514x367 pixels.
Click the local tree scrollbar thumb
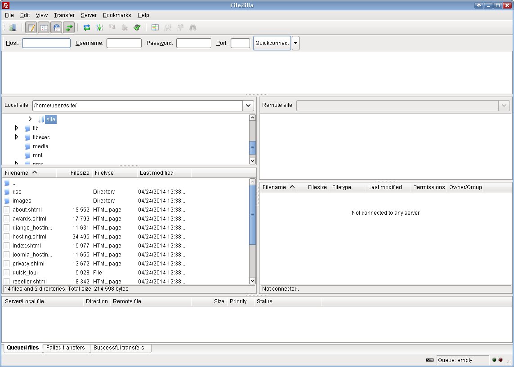coord(252,148)
